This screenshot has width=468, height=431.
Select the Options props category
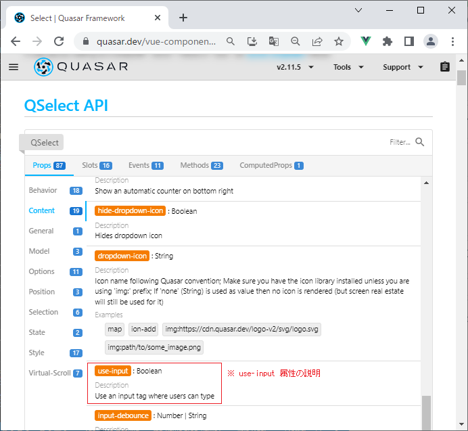(55, 272)
